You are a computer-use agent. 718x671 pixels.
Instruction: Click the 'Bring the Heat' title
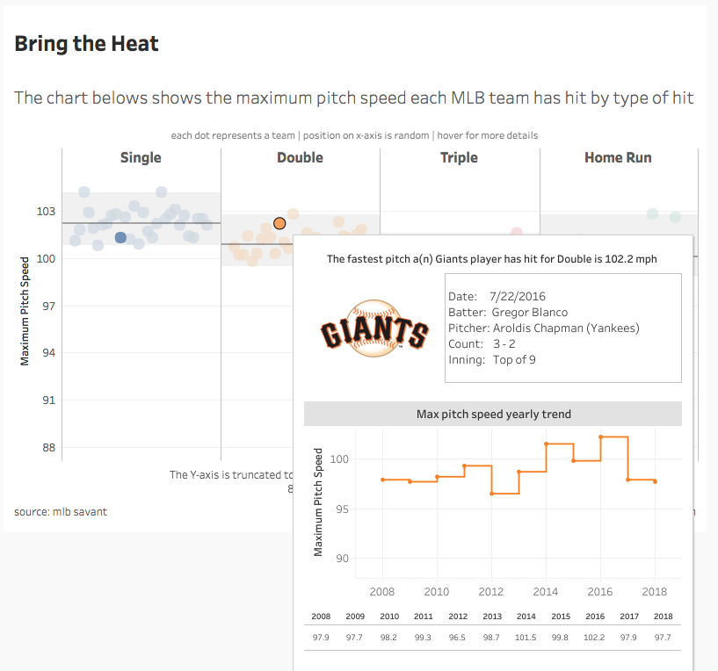[86, 43]
